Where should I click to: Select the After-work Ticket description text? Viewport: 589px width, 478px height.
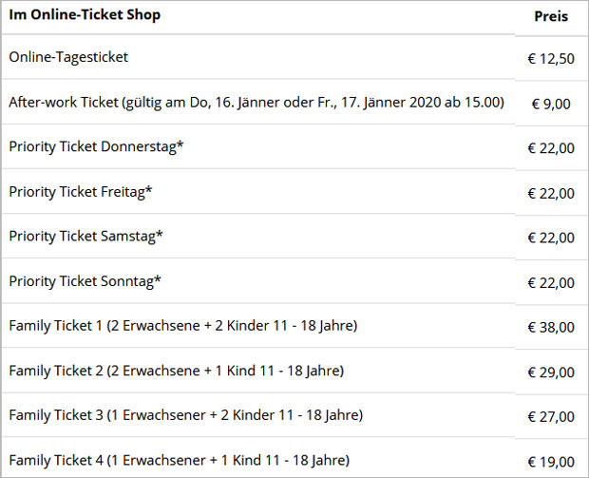click(256, 103)
